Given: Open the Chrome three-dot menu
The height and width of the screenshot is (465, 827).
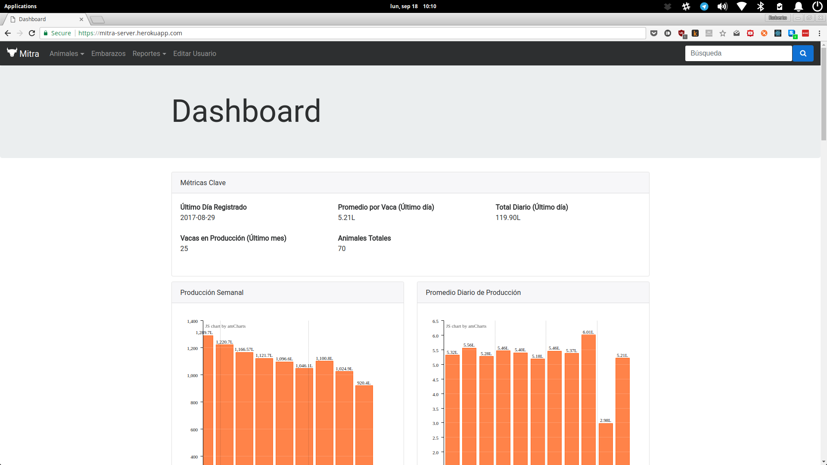Looking at the screenshot, I should [819, 33].
